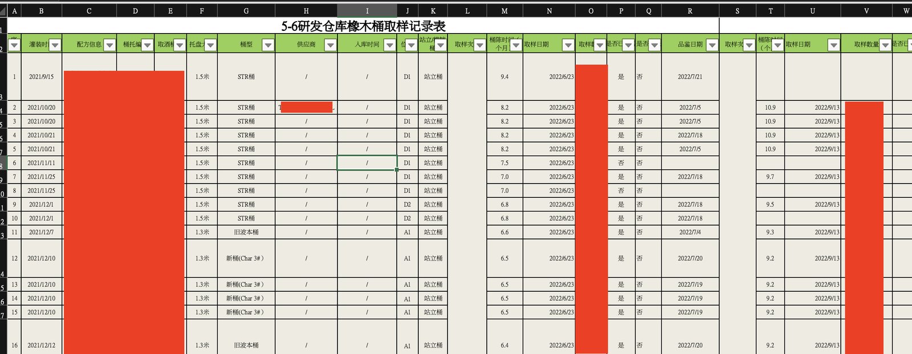Screen dimensions: 912x354
Task: Click the 1.3米 cell in row 11
Action: click(x=202, y=232)
